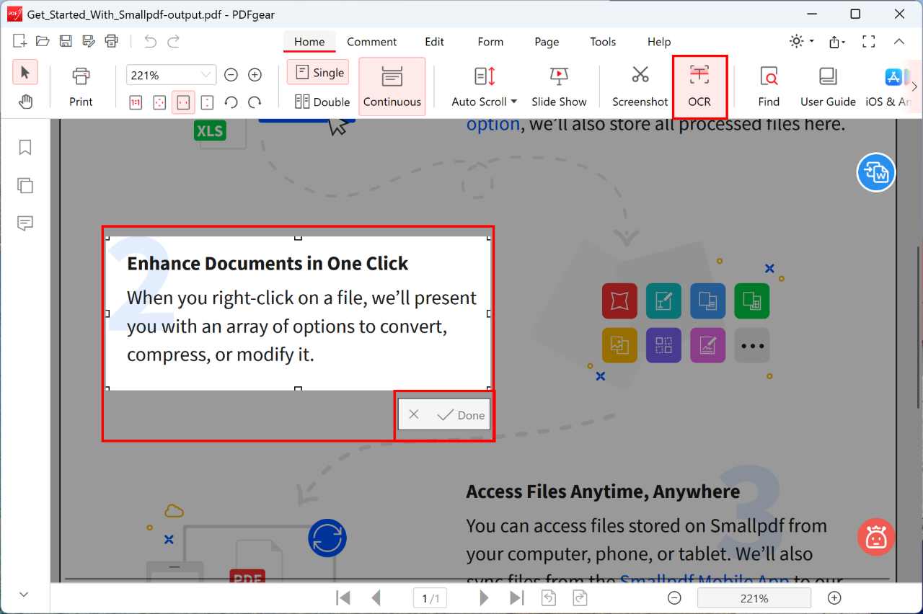The image size is (923, 614).
Task: Run OCR from the ribbon
Action: 699,86
